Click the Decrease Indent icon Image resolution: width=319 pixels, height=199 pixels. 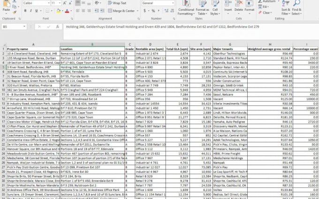(x=97, y=11)
